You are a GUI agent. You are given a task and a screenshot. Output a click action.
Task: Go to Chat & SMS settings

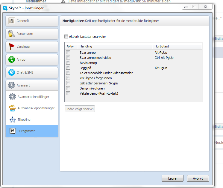pyautogui.click(x=32, y=72)
